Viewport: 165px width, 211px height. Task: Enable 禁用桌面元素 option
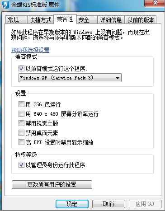(x=21, y=133)
